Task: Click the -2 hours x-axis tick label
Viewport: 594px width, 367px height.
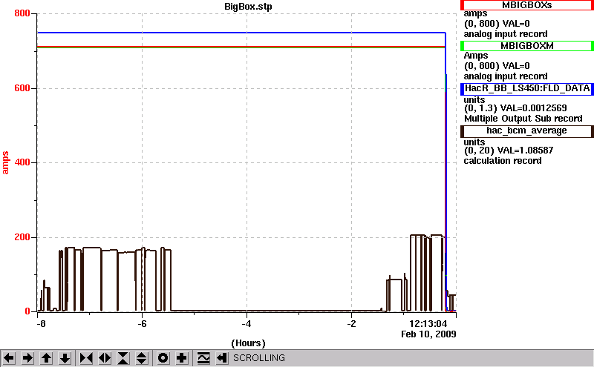Action: 351,324
